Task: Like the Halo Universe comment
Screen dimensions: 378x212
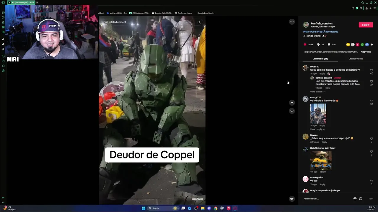Action: (x=372, y=152)
